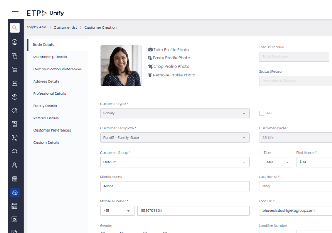Open the hamburger menu

[x=16, y=13]
